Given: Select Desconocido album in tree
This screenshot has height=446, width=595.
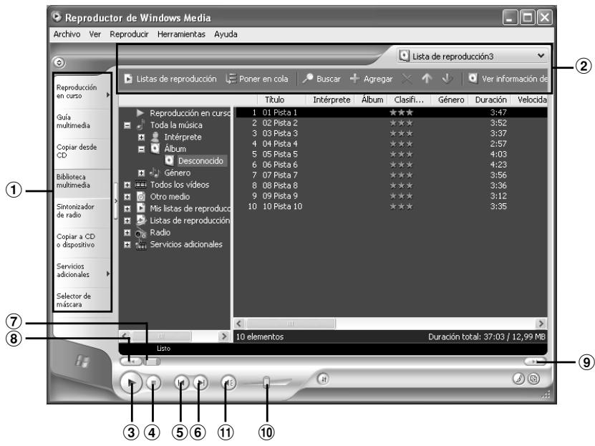Looking at the screenshot, I should tap(200, 161).
